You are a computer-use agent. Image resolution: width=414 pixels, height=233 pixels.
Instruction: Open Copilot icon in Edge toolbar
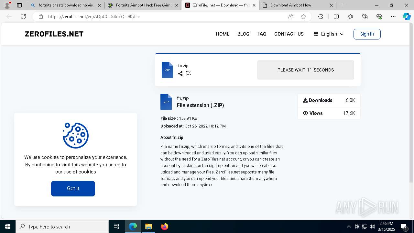coord(407,17)
